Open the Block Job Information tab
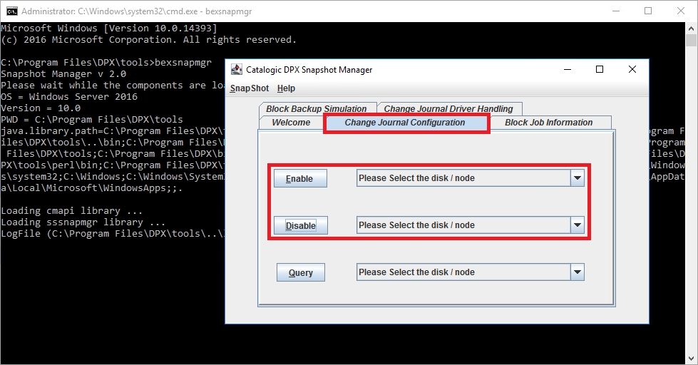This screenshot has width=698, height=365. pyautogui.click(x=548, y=123)
